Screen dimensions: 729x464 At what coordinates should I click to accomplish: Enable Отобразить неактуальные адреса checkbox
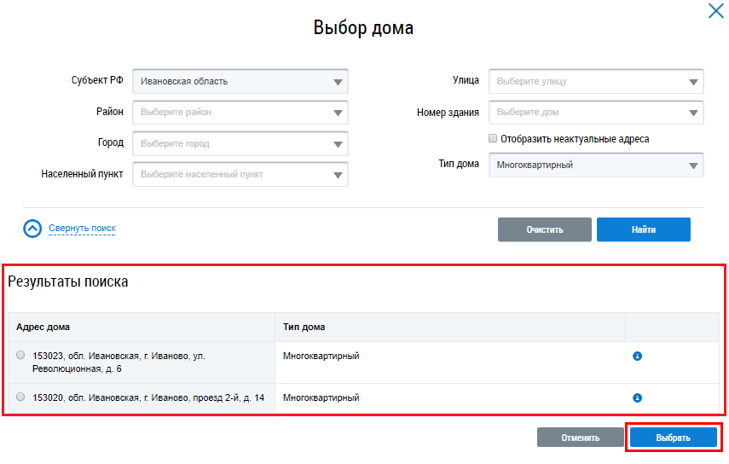[x=493, y=139]
